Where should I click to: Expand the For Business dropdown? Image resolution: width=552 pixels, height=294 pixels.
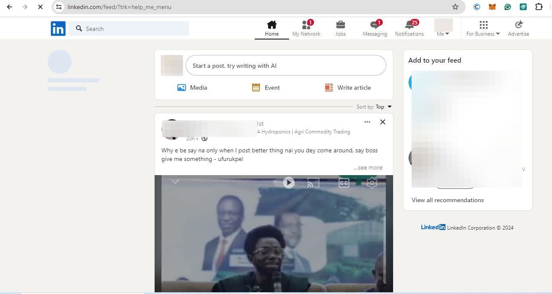tap(483, 28)
